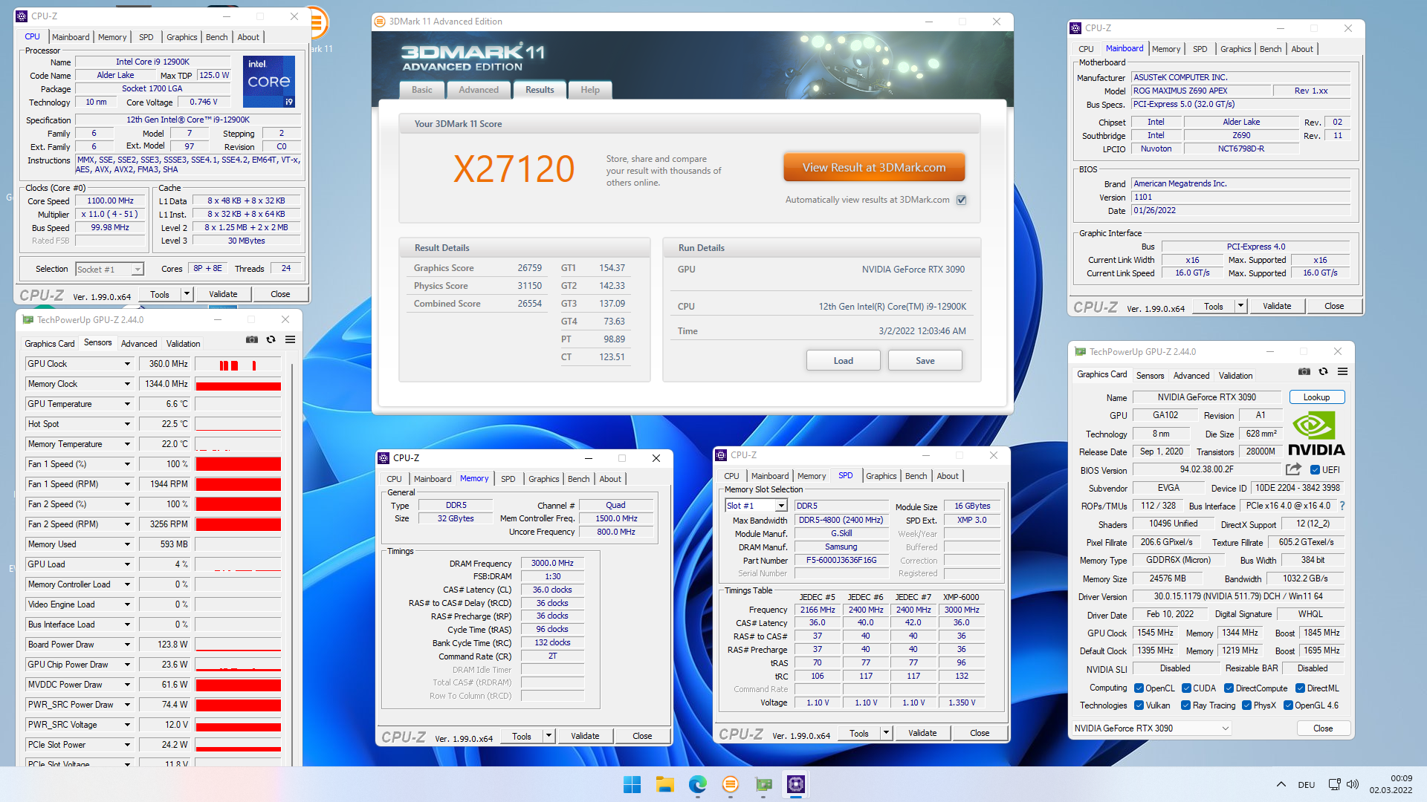The height and width of the screenshot is (802, 1427).
Task: Switch to Validation tab in GPU-Z Sensors window
Action: (183, 344)
